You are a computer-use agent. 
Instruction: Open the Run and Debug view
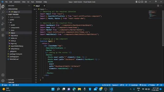[x=3, y=24]
